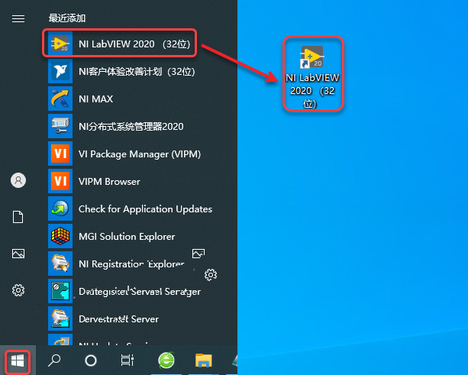Image resolution: width=468 pixels, height=375 pixels.
Task: Open the Documents folder icon in sidebar
Action: (x=18, y=217)
